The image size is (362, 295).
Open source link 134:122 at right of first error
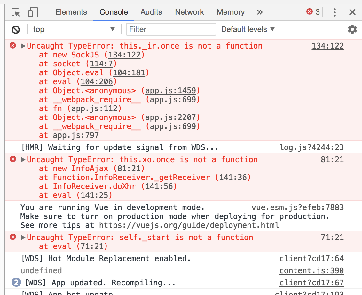coord(327,46)
